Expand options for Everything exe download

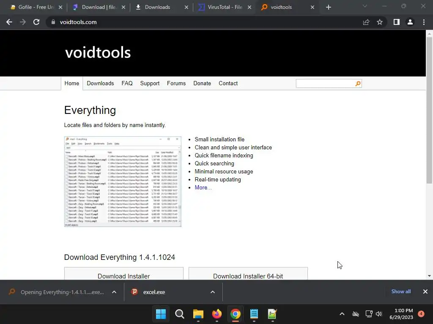tap(114, 292)
